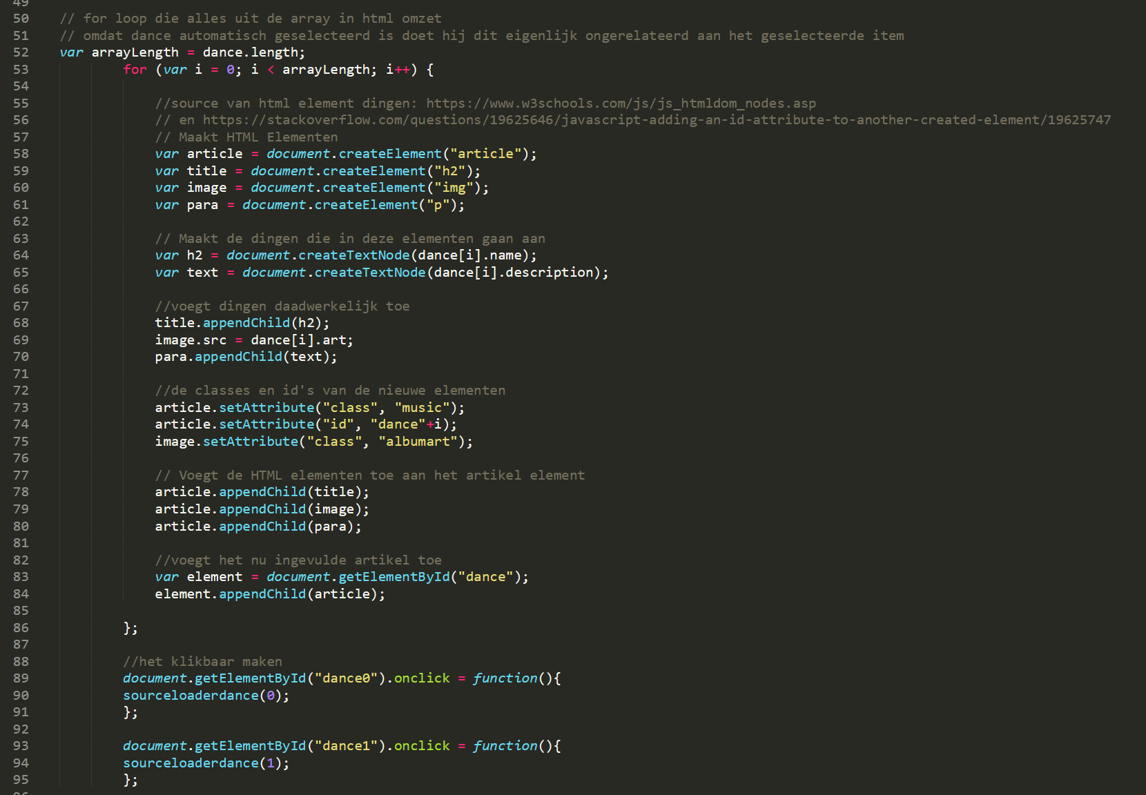Click the 'voegt dingen daadwerkelijk toe' comment
The image size is (1146, 795).
pos(282,306)
